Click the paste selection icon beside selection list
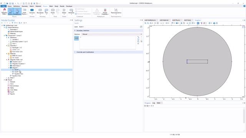The image size is (246, 138). (x=138, y=41)
